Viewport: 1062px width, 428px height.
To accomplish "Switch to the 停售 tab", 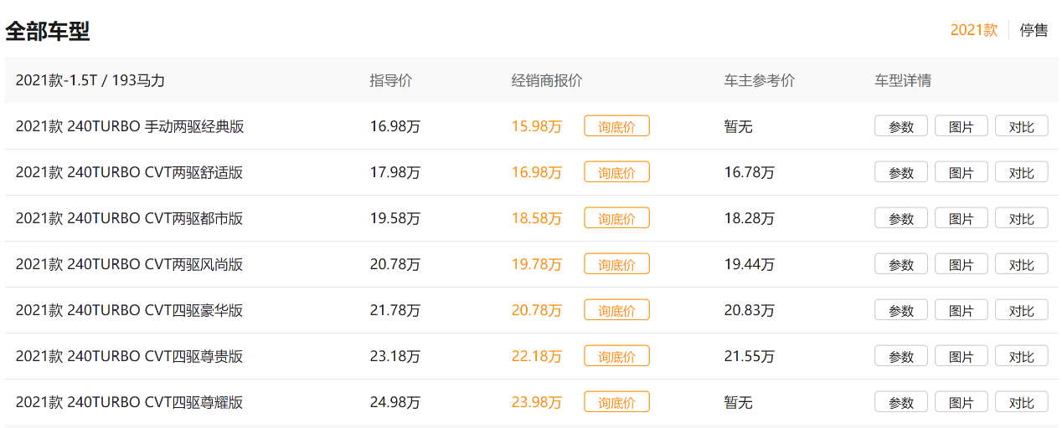I will (1034, 30).
